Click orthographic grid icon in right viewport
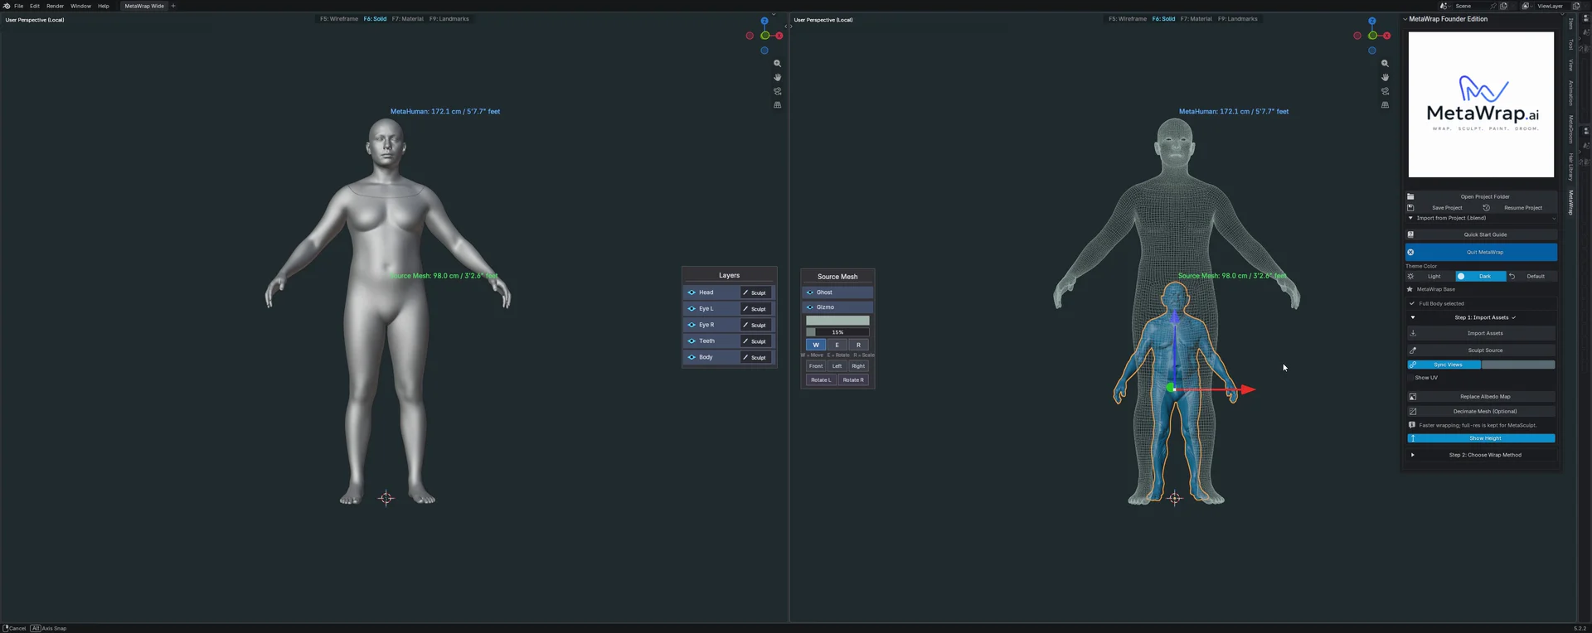 (1385, 105)
